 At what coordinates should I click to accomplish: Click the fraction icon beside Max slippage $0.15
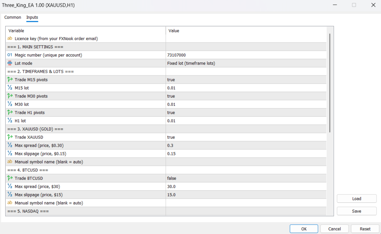click(x=10, y=153)
